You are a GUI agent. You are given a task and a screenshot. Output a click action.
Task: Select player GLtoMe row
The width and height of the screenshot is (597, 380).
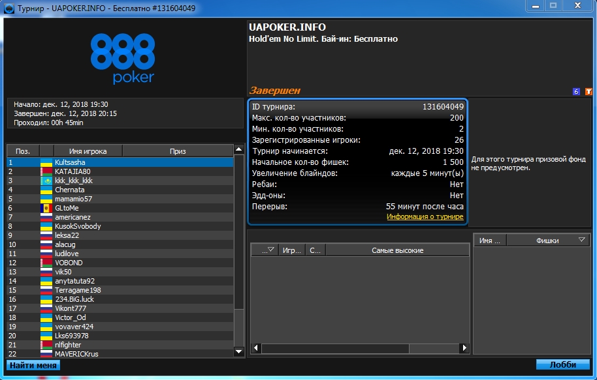(x=120, y=208)
